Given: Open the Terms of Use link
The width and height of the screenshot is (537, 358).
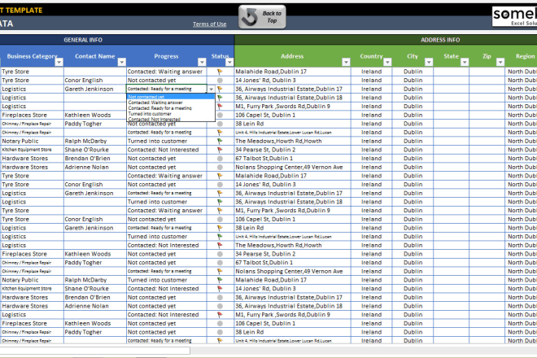Looking at the screenshot, I should pyautogui.click(x=209, y=24).
